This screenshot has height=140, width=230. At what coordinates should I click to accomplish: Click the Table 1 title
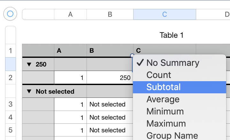click(x=172, y=35)
